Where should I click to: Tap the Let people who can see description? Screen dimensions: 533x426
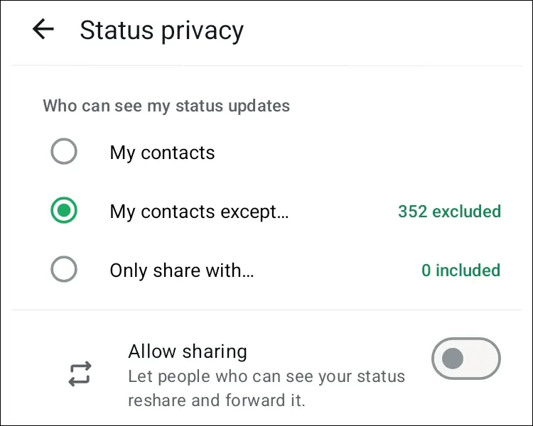(x=266, y=376)
